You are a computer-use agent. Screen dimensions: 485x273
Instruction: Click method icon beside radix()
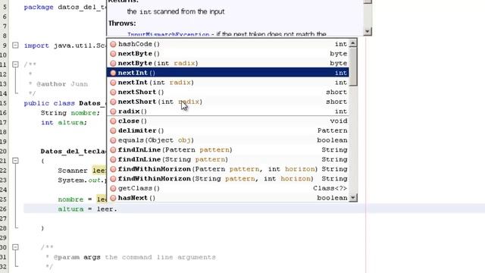click(113, 111)
